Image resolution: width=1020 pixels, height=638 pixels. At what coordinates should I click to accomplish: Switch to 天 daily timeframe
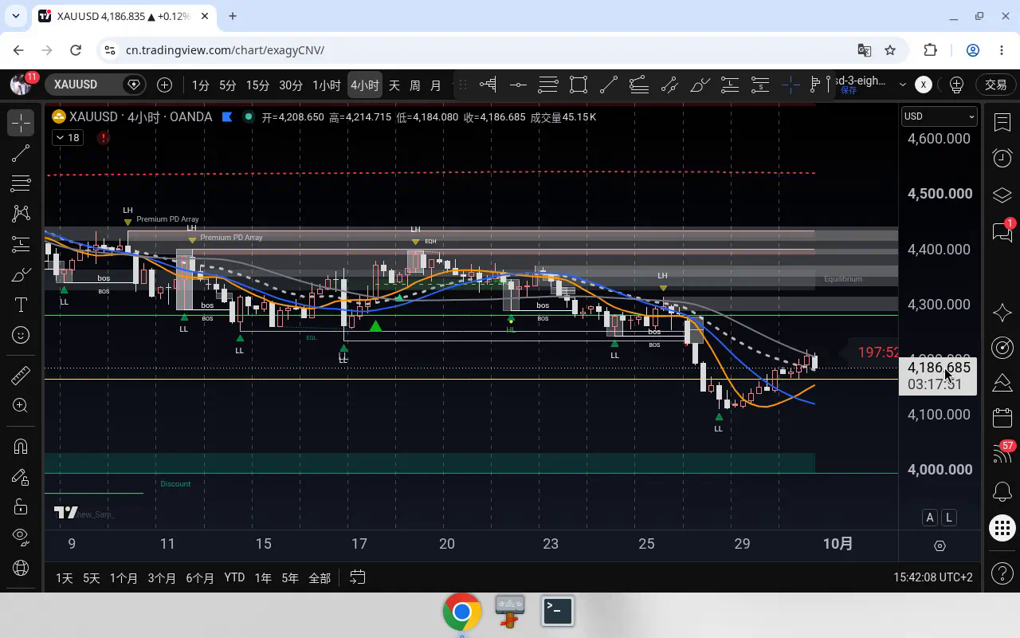(394, 85)
